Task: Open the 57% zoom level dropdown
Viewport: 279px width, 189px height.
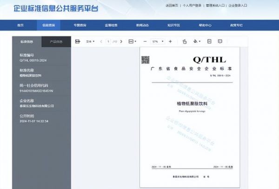Action: tap(158, 42)
